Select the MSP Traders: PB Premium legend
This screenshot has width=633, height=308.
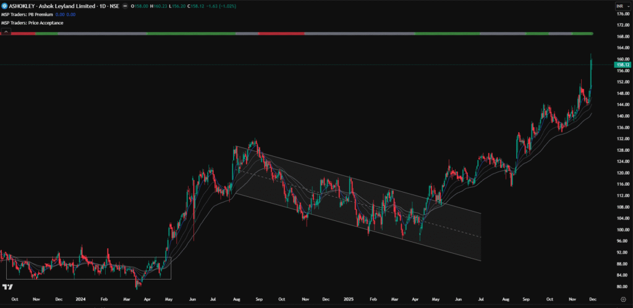27,14
